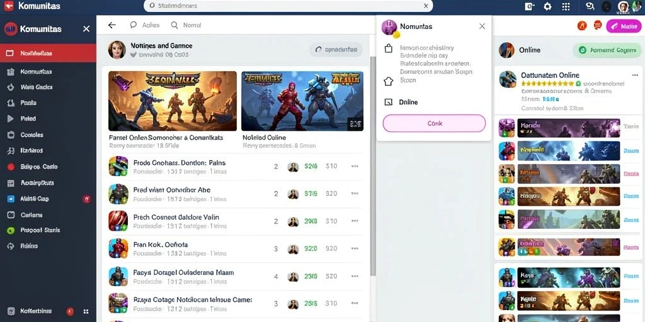
Task: Click the pentagon icon in Nomuntas popup
Action: 388,81
